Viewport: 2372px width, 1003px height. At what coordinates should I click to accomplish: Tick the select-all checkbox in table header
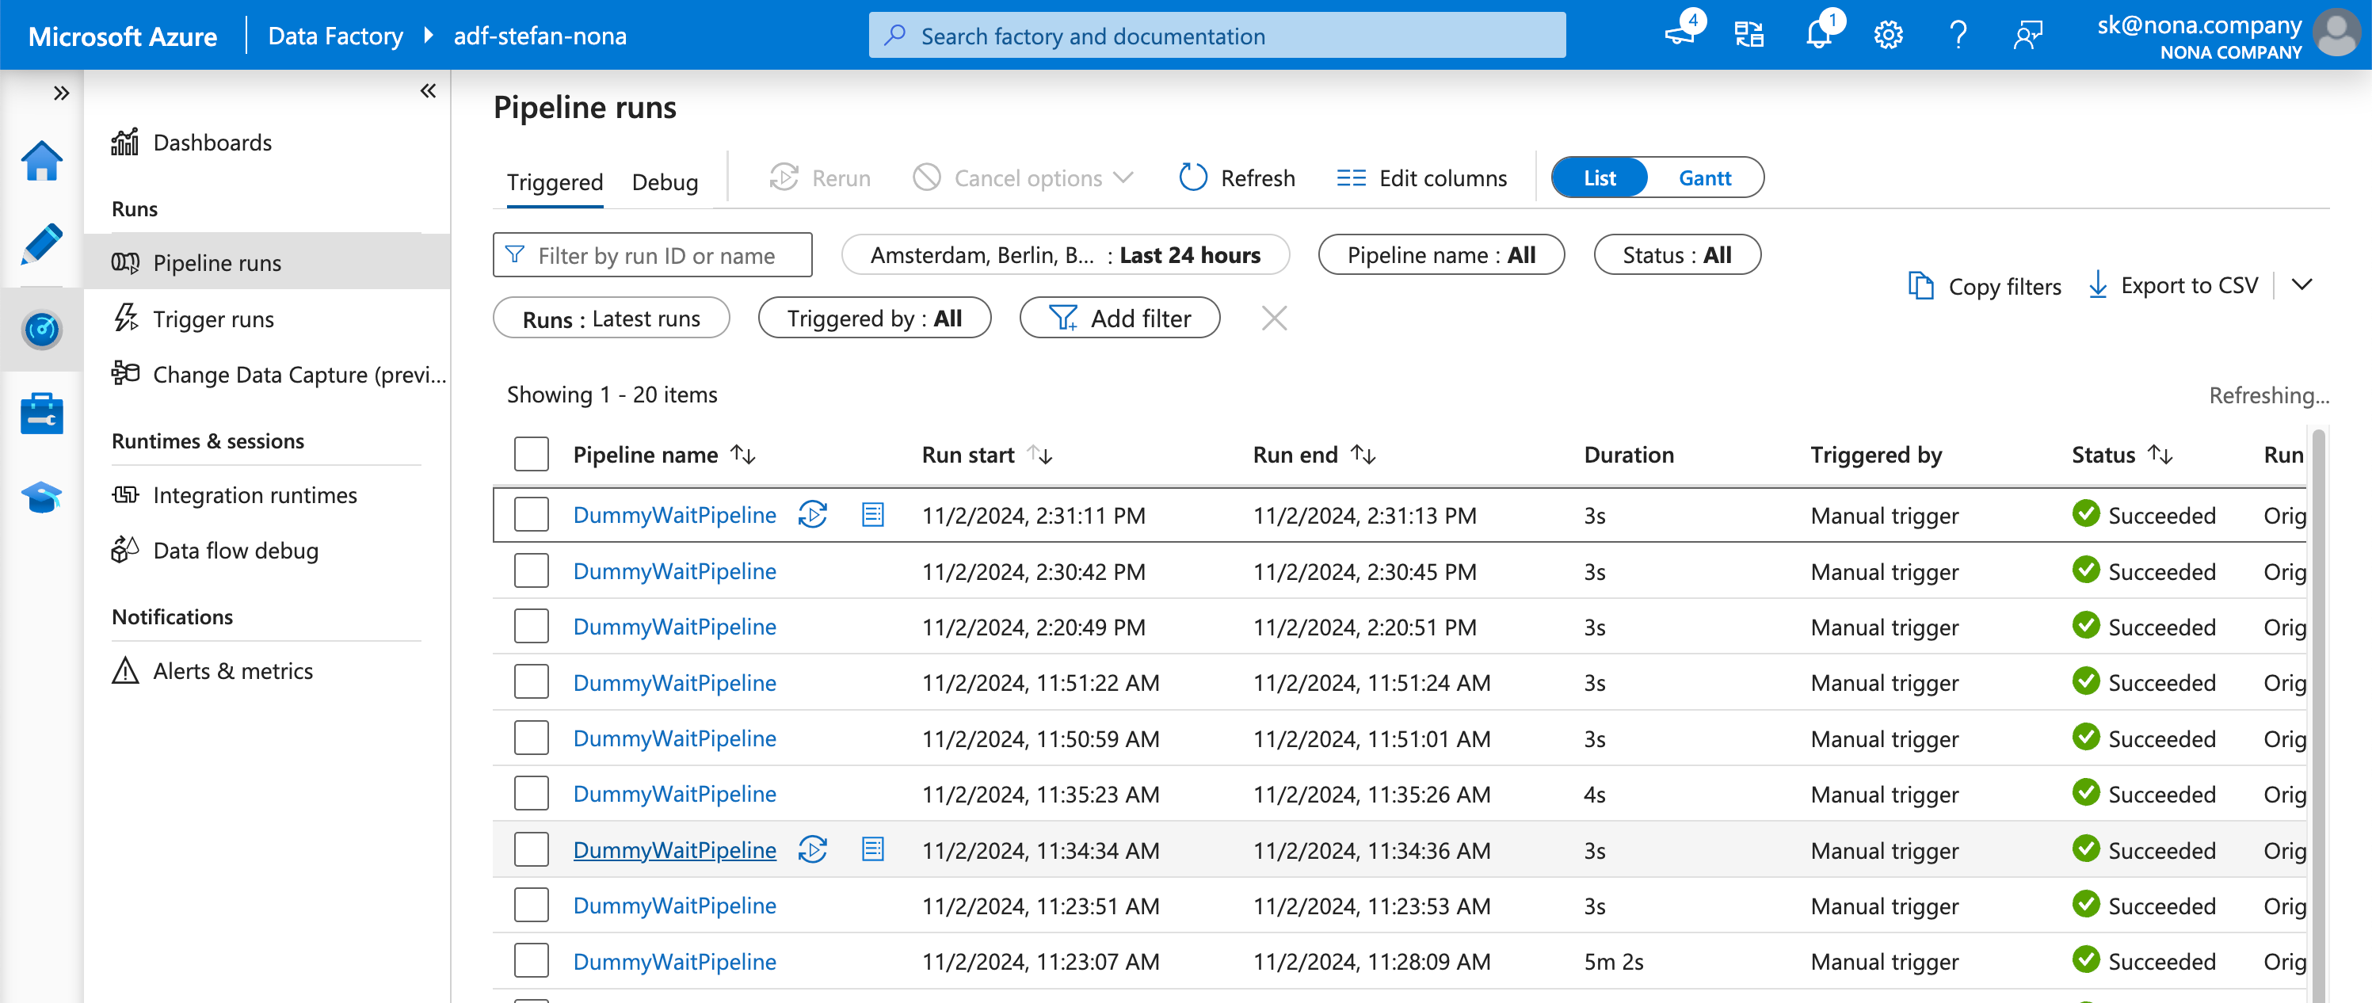(532, 454)
